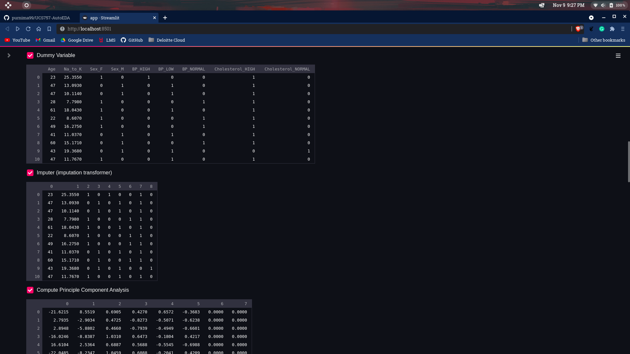Uncheck Imputer (imputation transformer) checkbox
Image resolution: width=630 pixels, height=354 pixels.
pos(30,173)
